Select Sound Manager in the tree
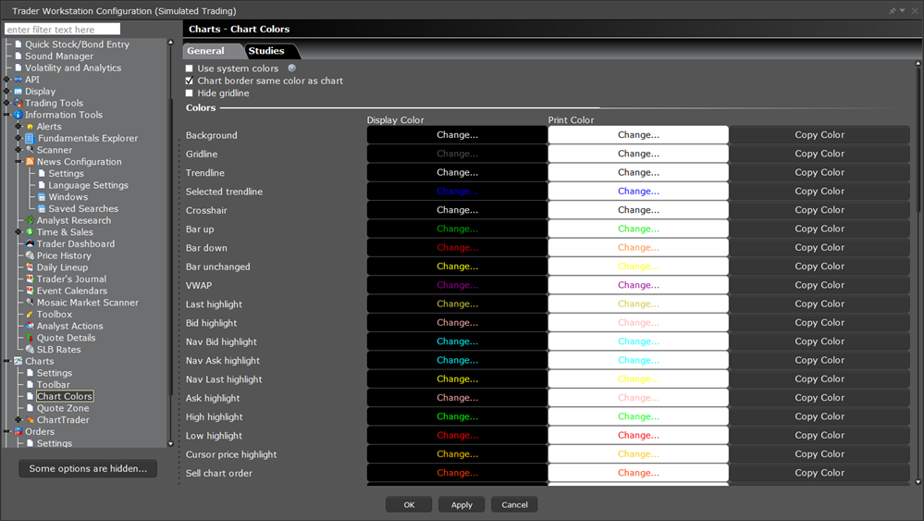Viewport: 924px width, 521px height. 59,56
